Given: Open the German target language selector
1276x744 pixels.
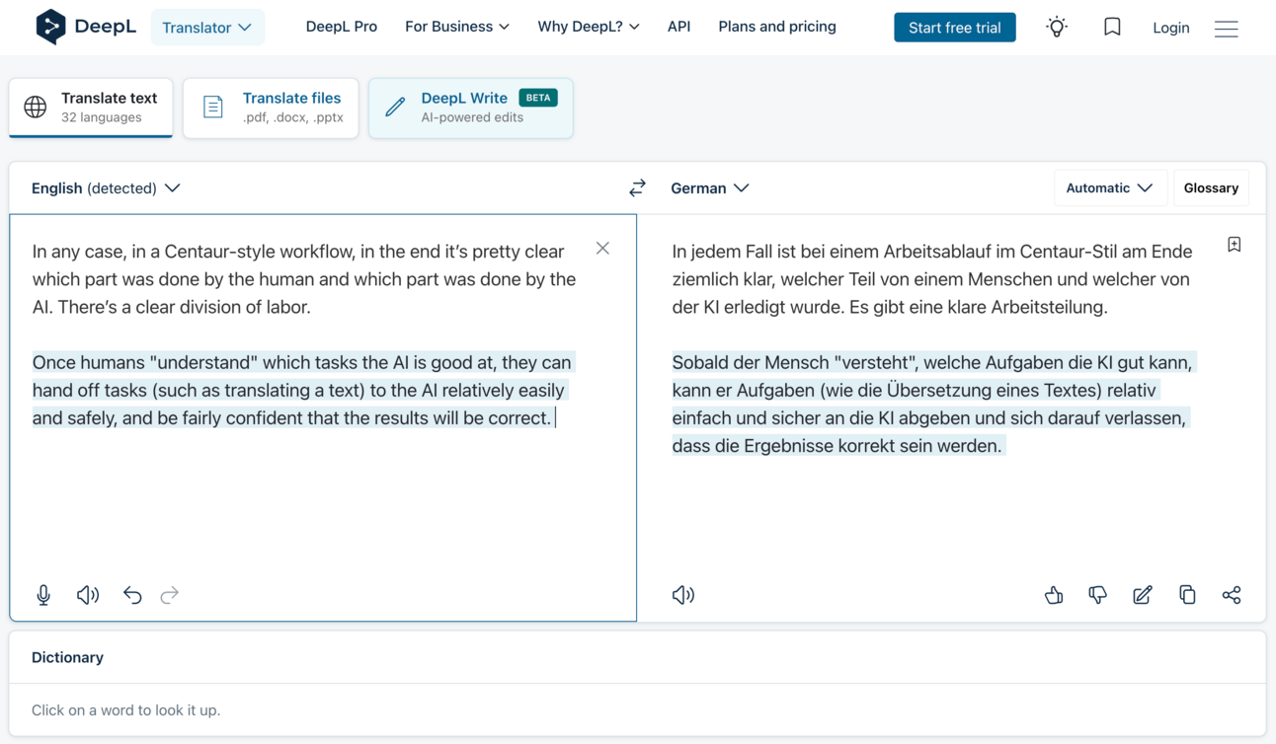Looking at the screenshot, I should [x=710, y=187].
